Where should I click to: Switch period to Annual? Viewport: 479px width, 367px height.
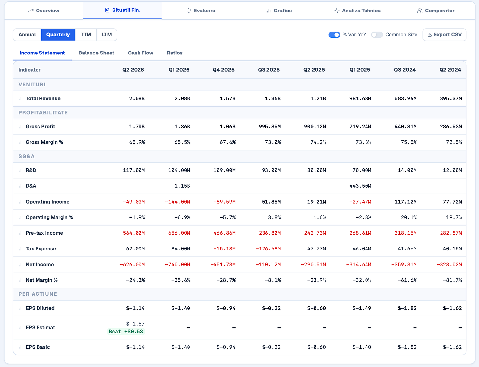coord(27,35)
